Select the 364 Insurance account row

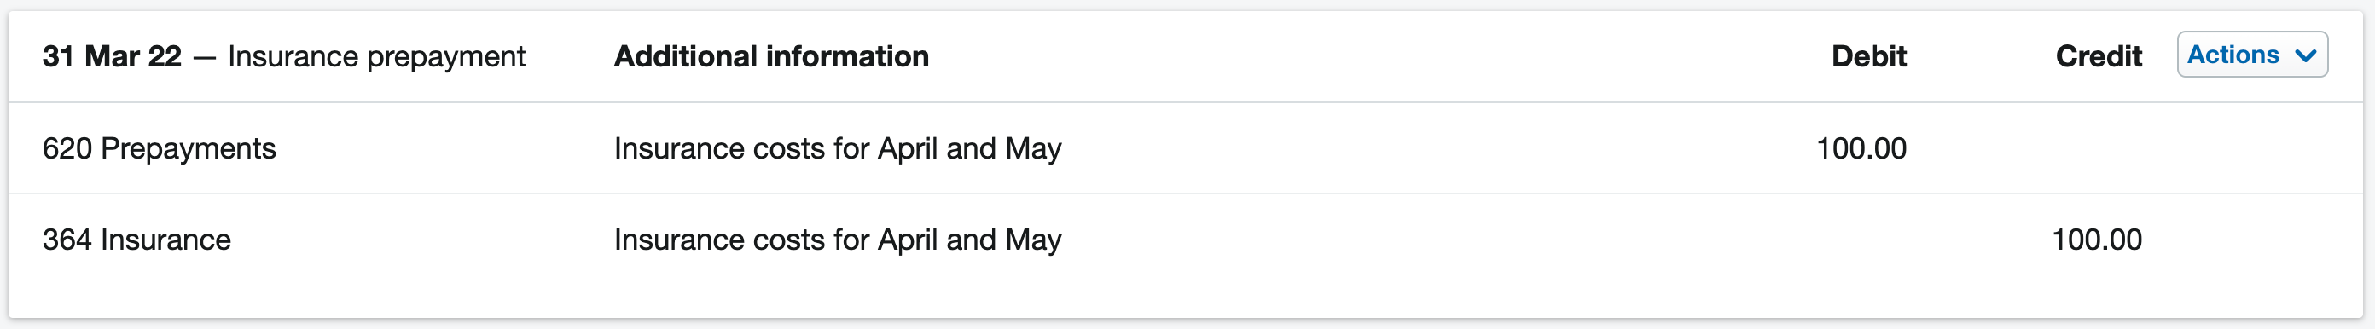tap(1186, 240)
